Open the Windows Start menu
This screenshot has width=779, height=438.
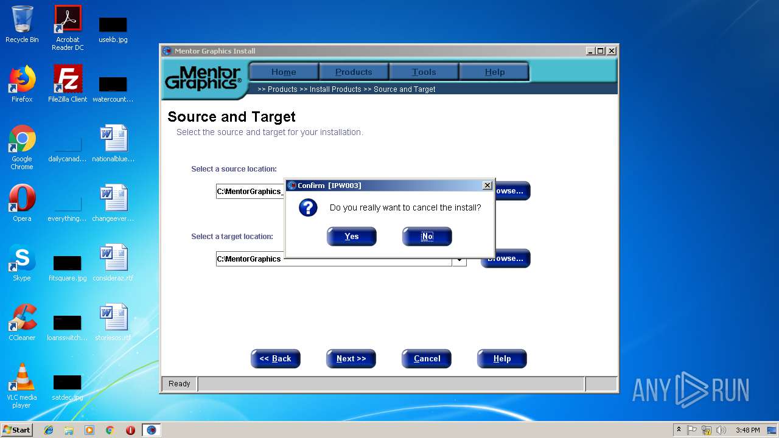17,430
